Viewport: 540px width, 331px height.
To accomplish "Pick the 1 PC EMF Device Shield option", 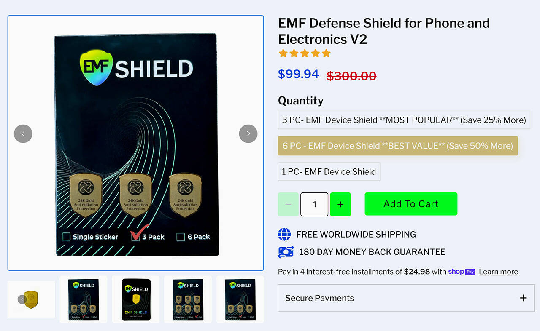I will tap(329, 171).
